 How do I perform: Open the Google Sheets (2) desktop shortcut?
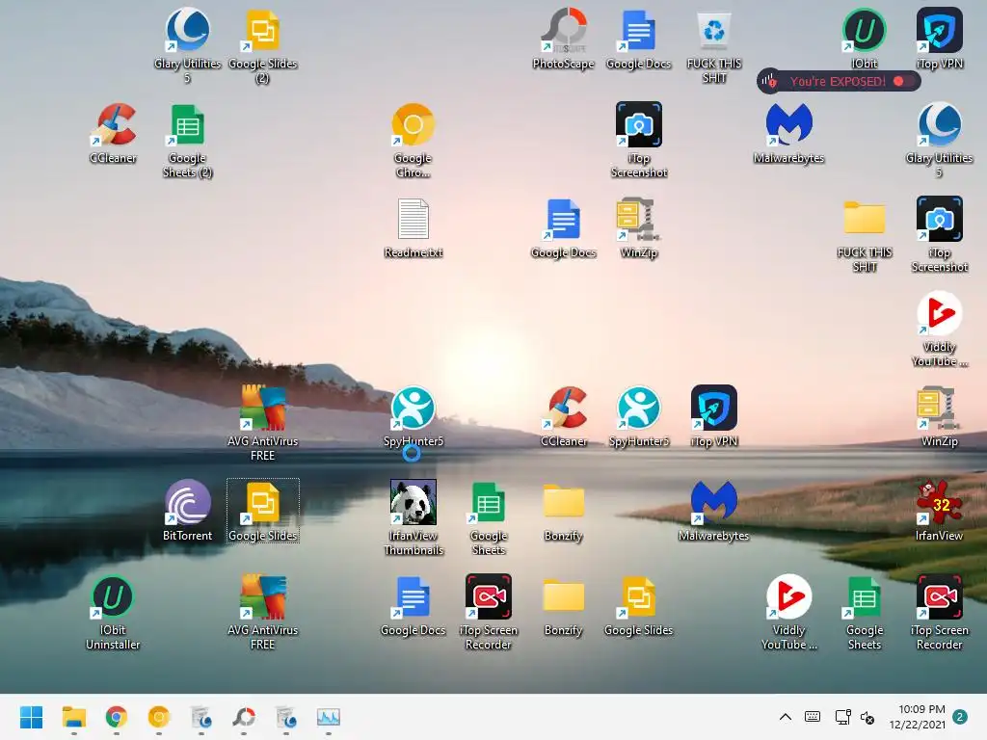(x=188, y=140)
